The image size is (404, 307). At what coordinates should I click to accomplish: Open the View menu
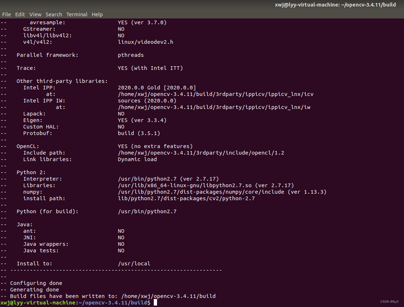(35, 14)
